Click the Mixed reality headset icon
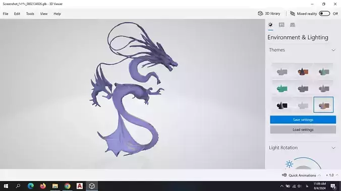This screenshot has height=191, width=341. click(x=293, y=14)
